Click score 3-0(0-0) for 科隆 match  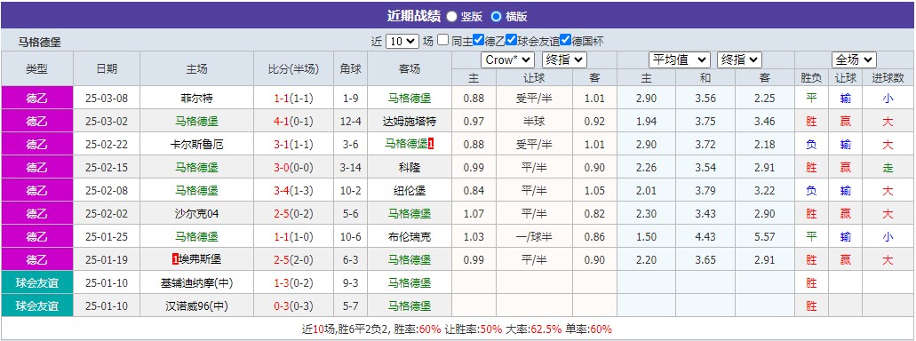(x=294, y=168)
